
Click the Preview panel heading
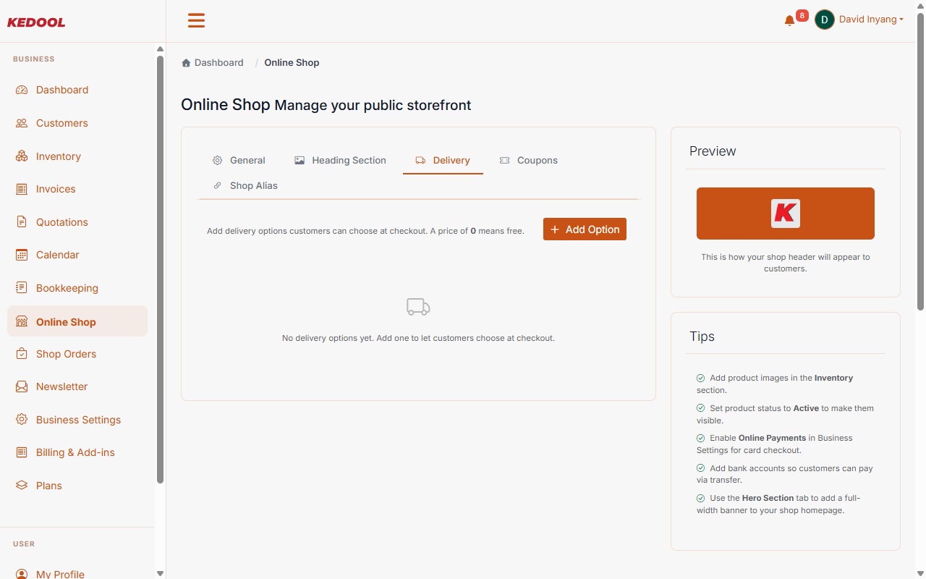pyautogui.click(x=713, y=151)
